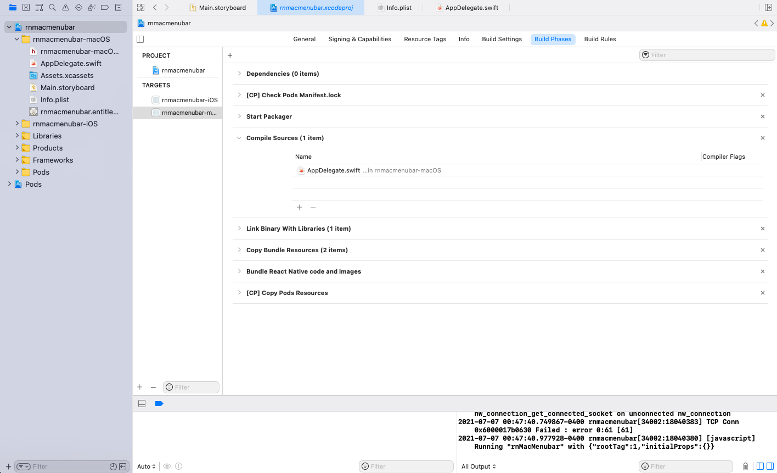Screen dimensions: 777x473
Task: Remove selected target minus button
Action: click(x=154, y=387)
